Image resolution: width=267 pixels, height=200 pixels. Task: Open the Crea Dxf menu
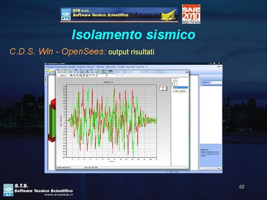(121, 67)
